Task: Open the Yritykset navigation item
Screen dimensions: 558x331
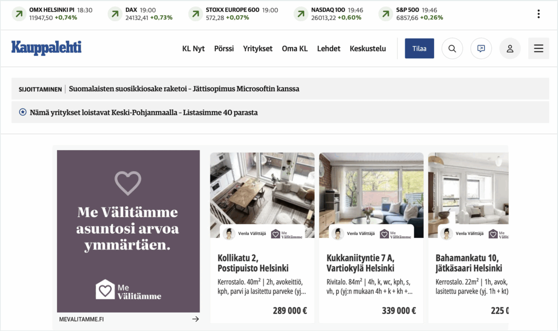Action: point(258,49)
